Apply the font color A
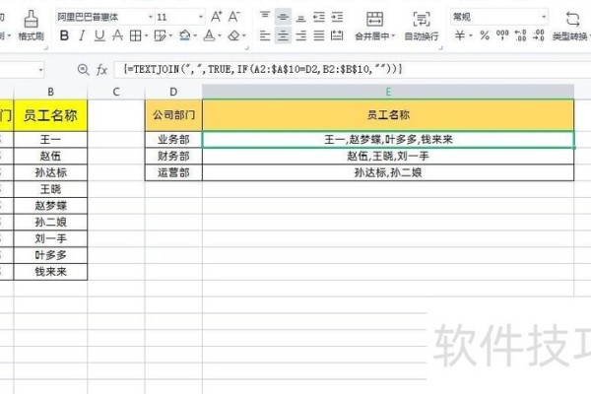 [209, 35]
